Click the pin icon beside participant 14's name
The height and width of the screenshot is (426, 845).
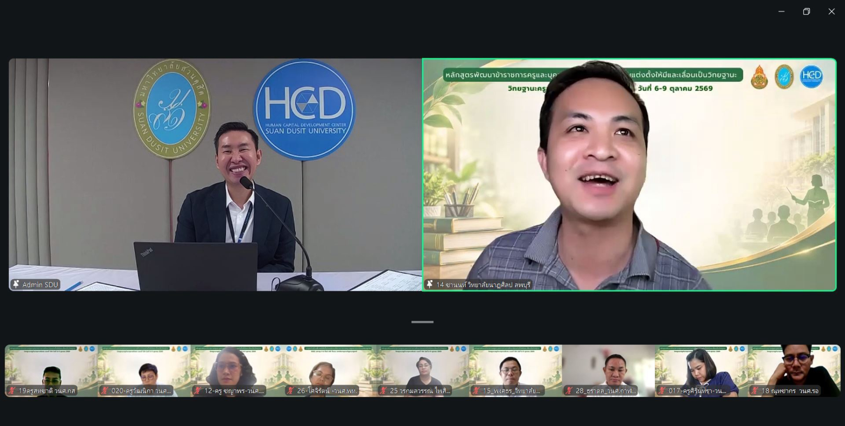430,284
